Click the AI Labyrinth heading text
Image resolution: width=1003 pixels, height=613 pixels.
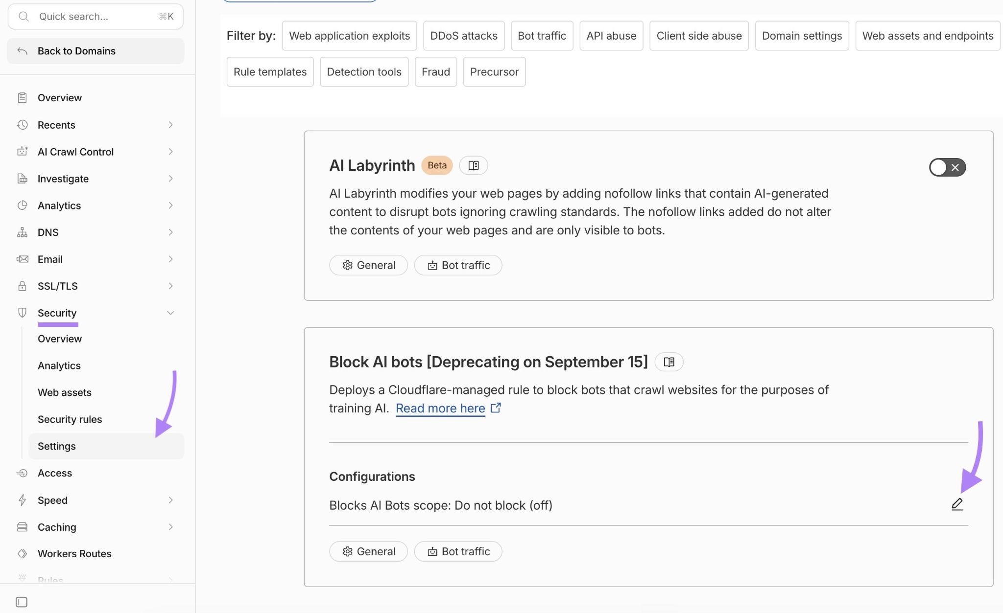372,165
